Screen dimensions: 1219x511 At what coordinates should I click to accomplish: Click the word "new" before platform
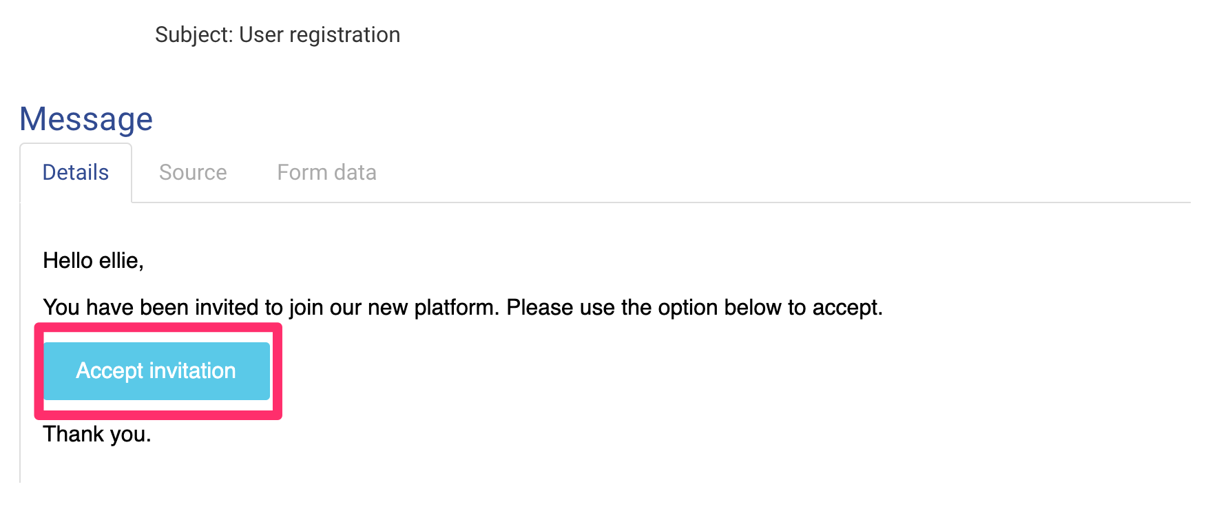coord(388,307)
